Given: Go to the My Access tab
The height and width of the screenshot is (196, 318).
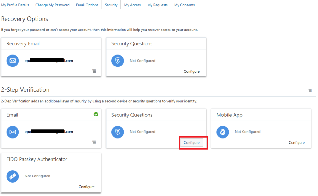Looking at the screenshot, I should (132, 5).
